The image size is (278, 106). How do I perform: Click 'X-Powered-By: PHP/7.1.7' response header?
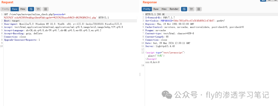point(160,17)
